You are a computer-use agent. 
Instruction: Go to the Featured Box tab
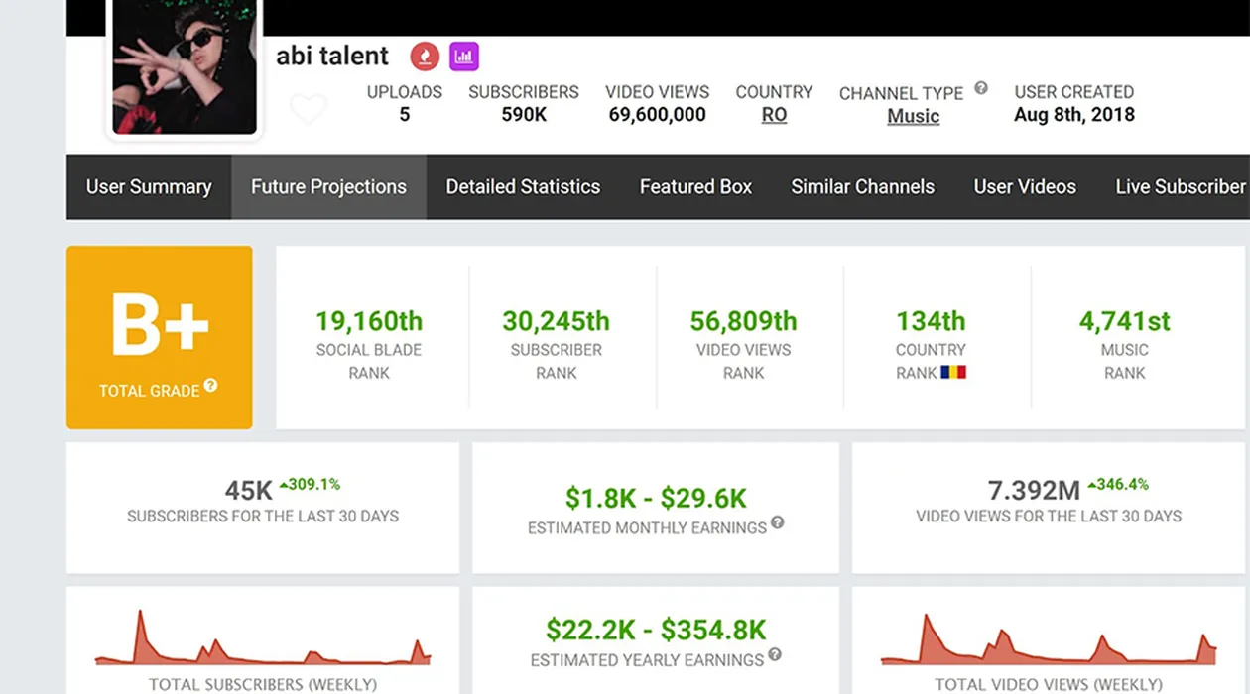[x=695, y=186]
